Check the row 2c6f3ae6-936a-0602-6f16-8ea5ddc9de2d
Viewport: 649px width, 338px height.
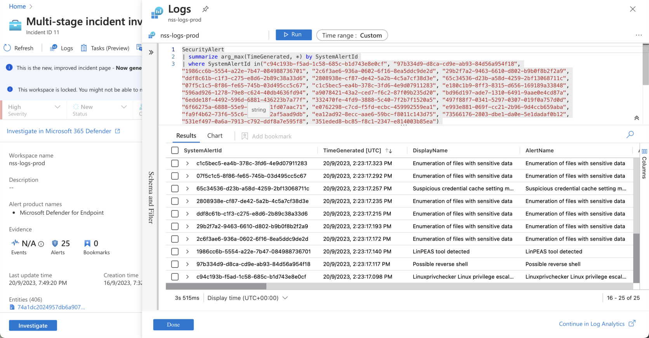pos(175,239)
